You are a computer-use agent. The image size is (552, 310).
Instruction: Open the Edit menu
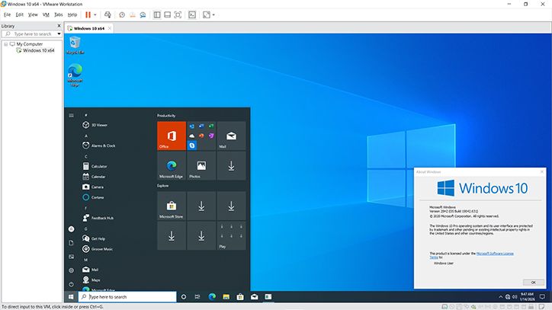[19, 14]
